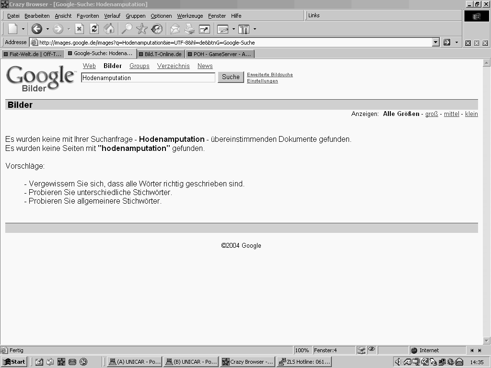Expand the address bar URL dropdown
The height and width of the screenshot is (368, 491).
click(x=435, y=42)
